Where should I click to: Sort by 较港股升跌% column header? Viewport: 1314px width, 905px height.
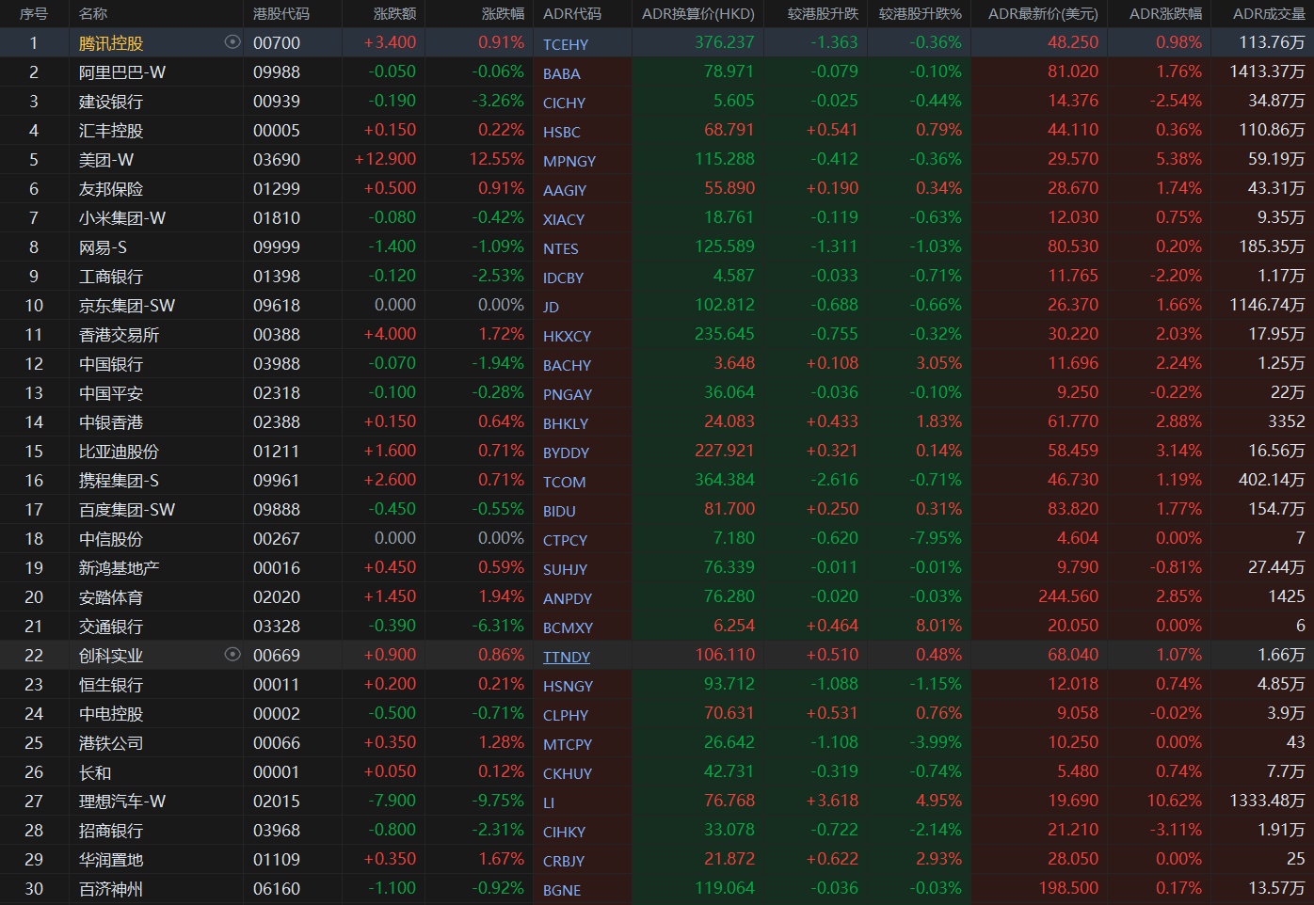pos(920,14)
